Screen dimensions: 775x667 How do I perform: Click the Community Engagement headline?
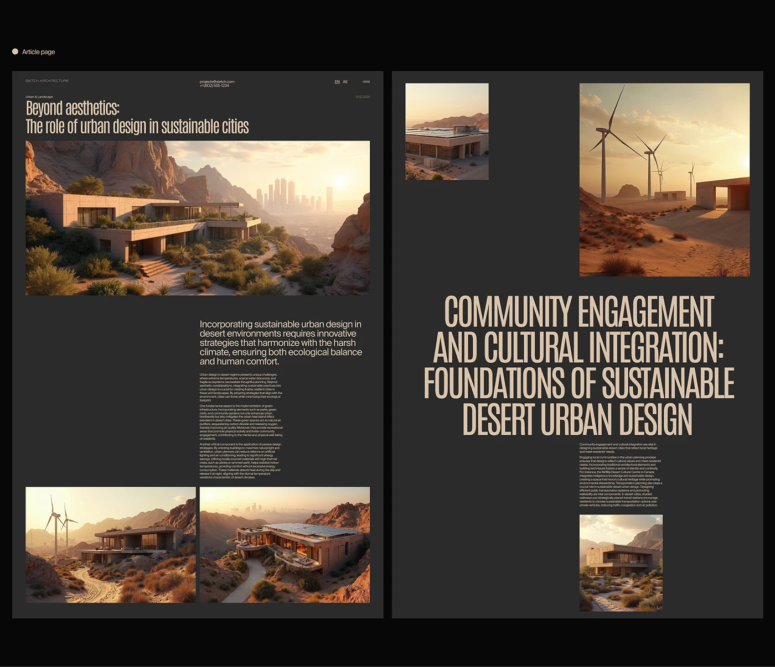(578, 365)
